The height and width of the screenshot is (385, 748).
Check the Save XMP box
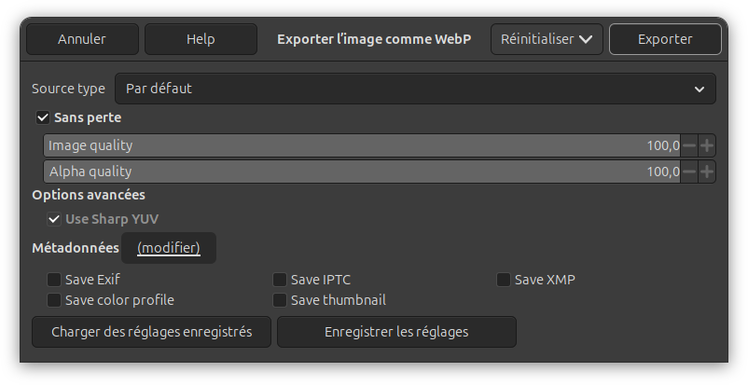(x=504, y=279)
